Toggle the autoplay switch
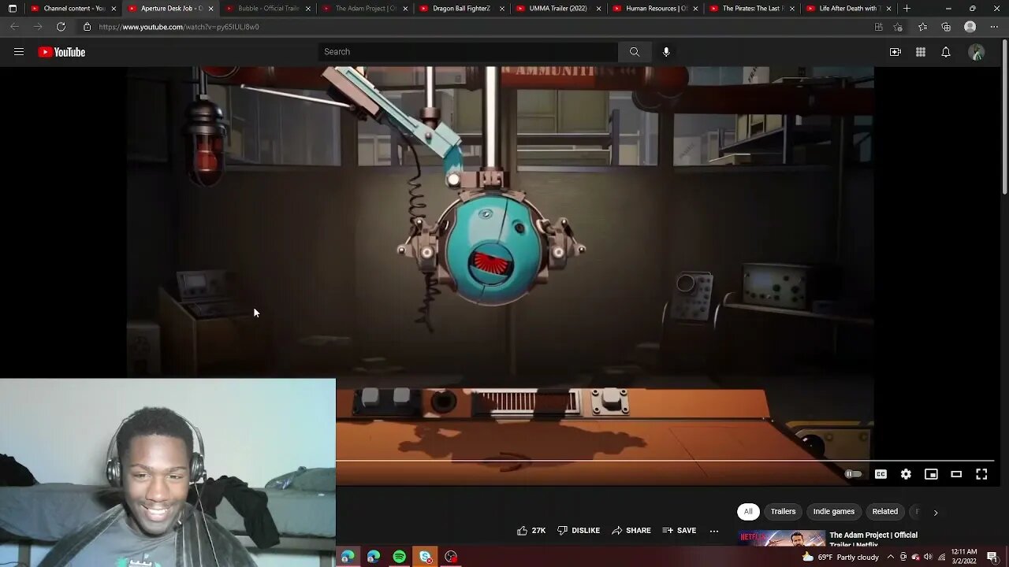The height and width of the screenshot is (567, 1009). (854, 474)
